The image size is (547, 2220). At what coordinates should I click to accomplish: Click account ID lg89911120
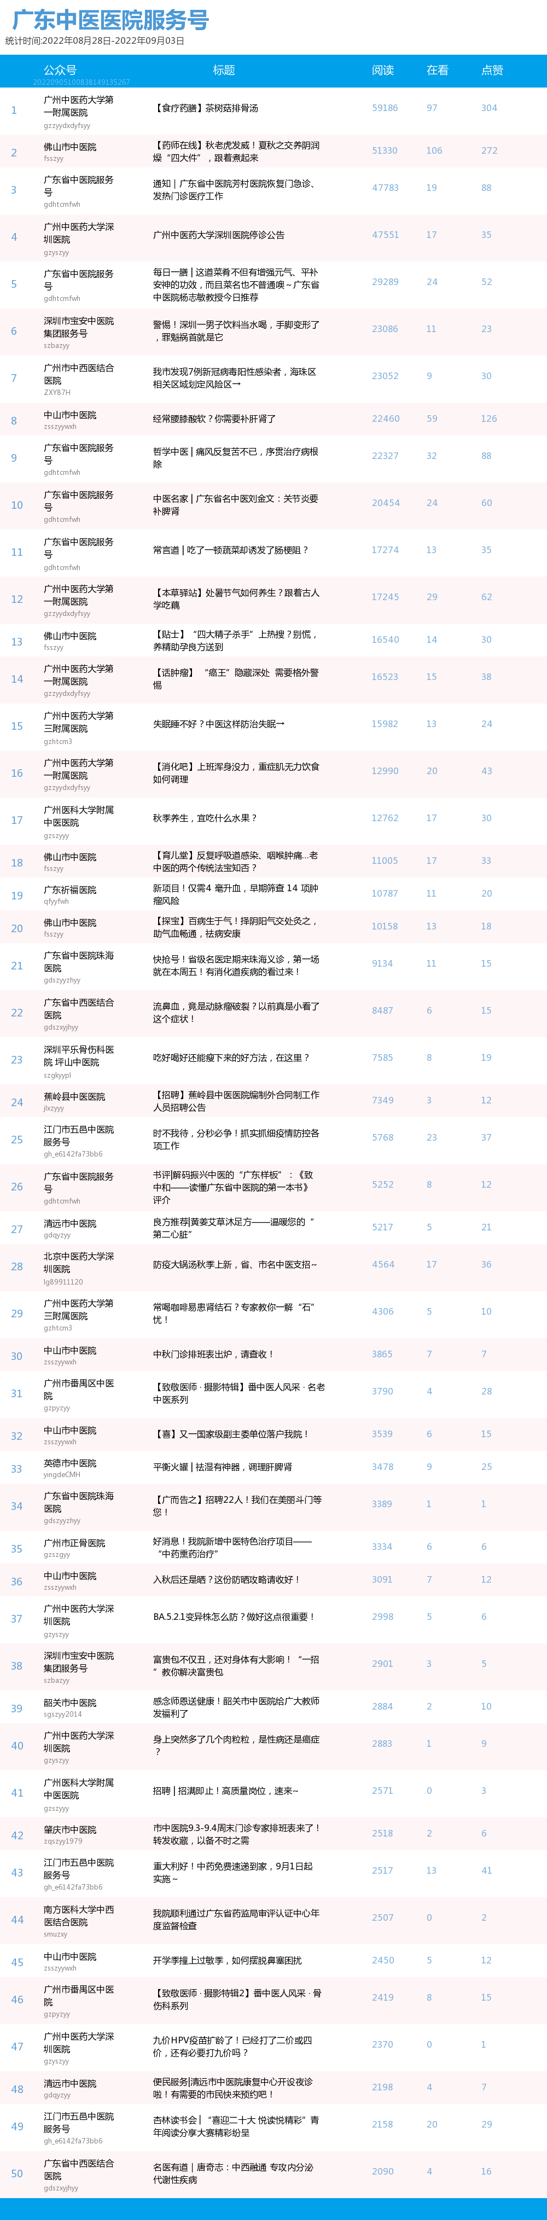(x=63, y=1281)
